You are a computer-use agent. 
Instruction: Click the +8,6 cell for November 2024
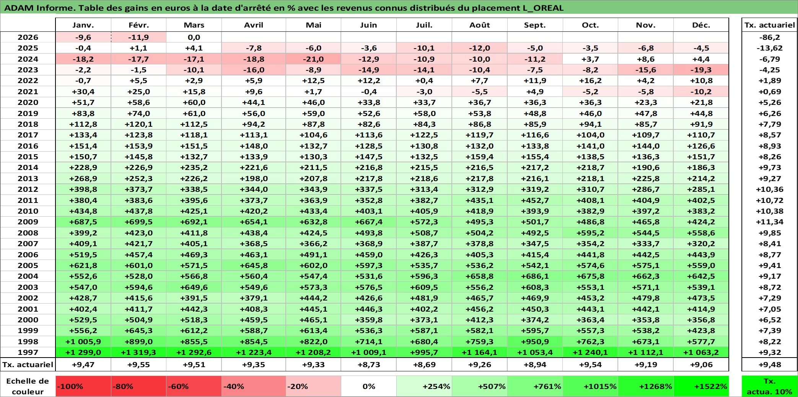[x=646, y=59]
